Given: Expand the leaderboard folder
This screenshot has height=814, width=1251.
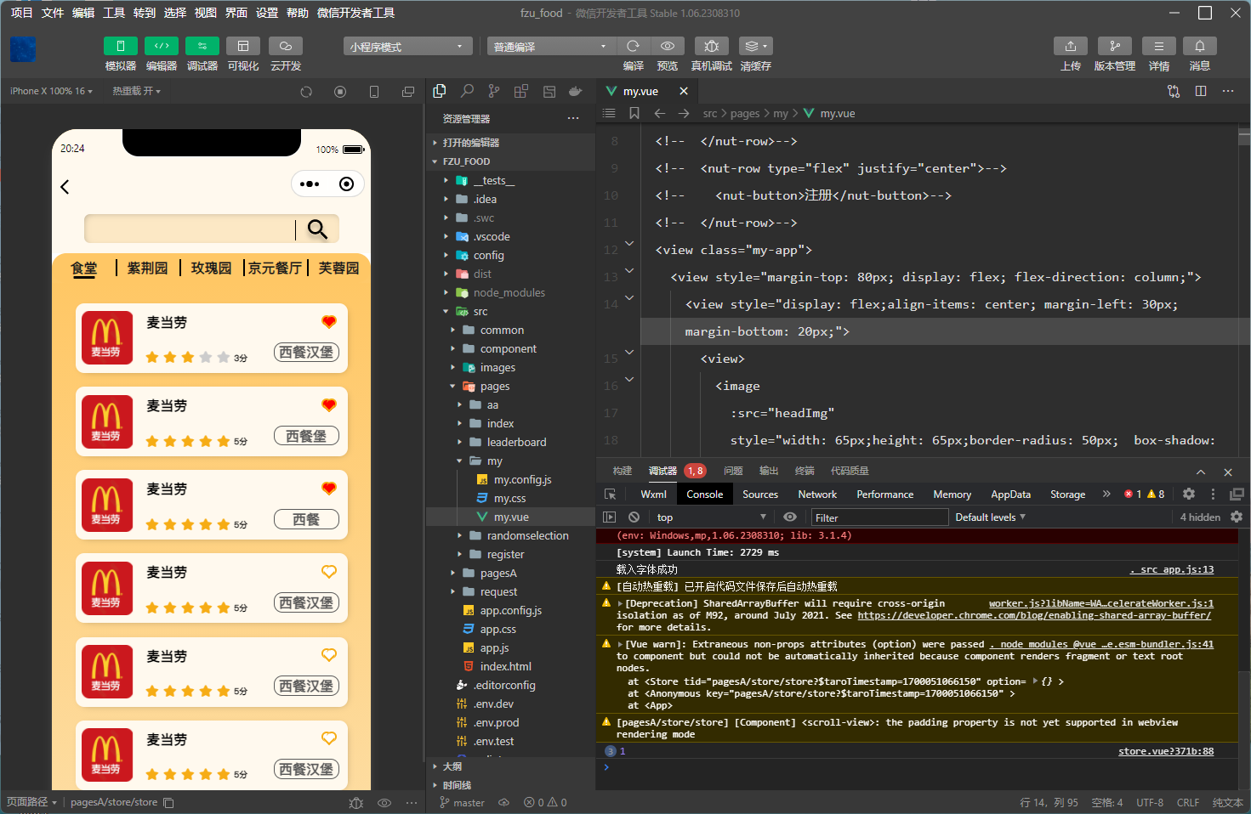Looking at the screenshot, I should click(510, 443).
